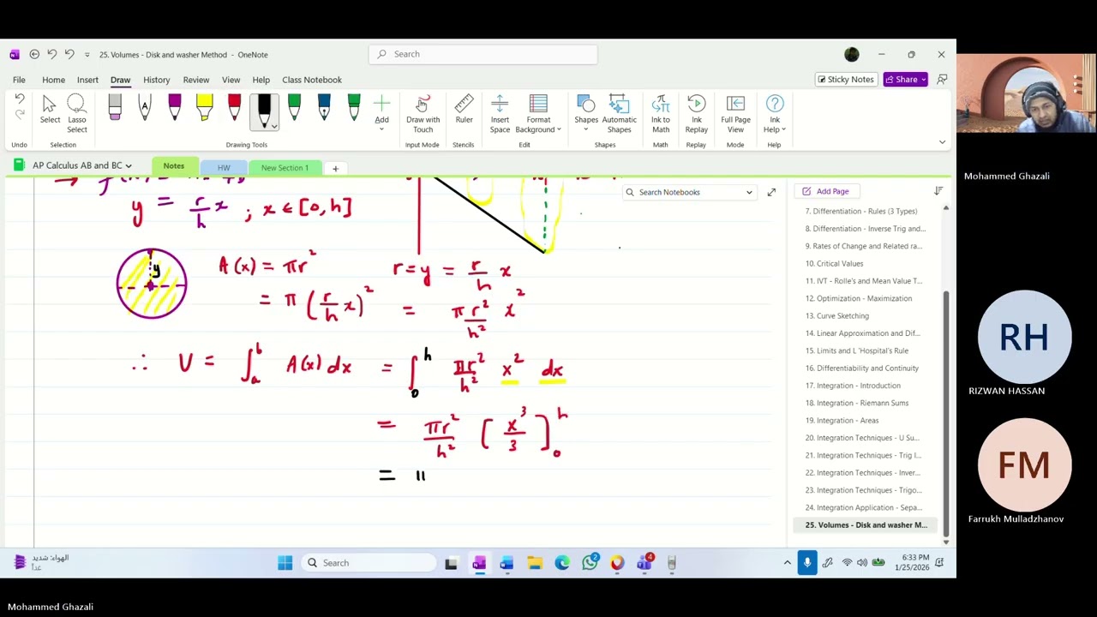Open Quick Access Toolbar dropdown

point(87,55)
